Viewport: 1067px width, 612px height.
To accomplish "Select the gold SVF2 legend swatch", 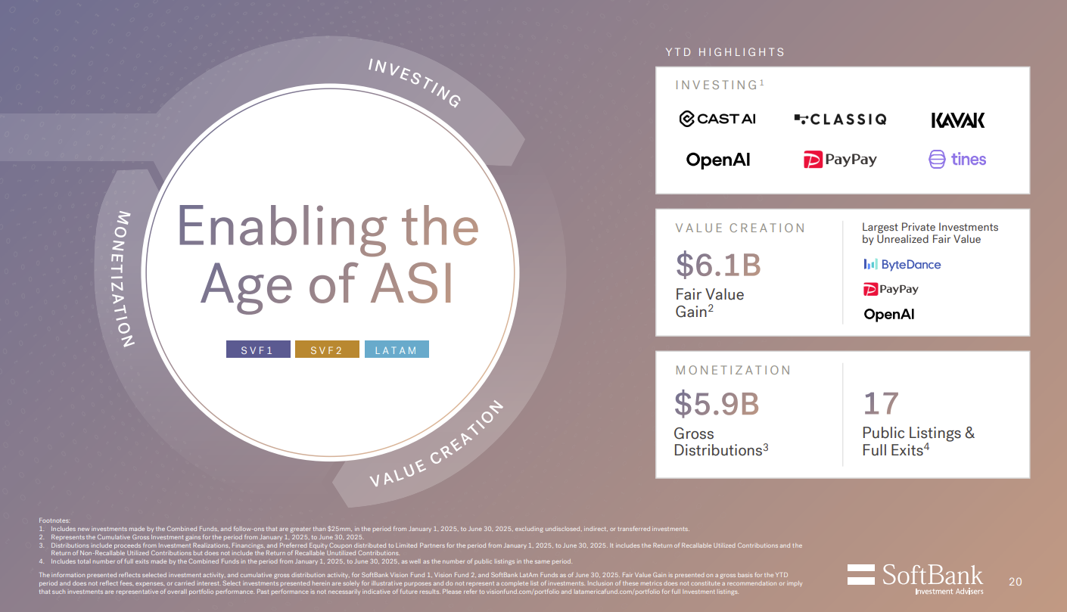I will (x=326, y=349).
